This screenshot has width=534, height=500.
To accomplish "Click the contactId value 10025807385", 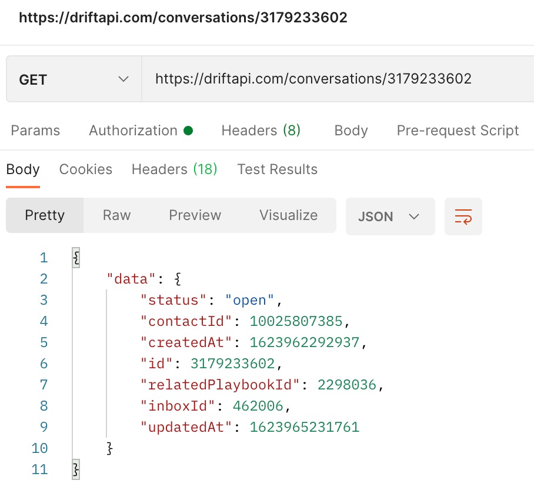I will pyautogui.click(x=296, y=322).
